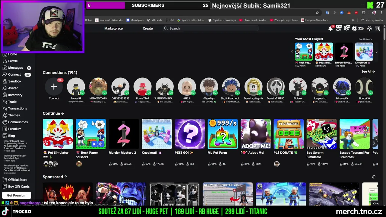
Task: Open Escape Tsunami For Brainrots thumbnail
Action: point(355,134)
